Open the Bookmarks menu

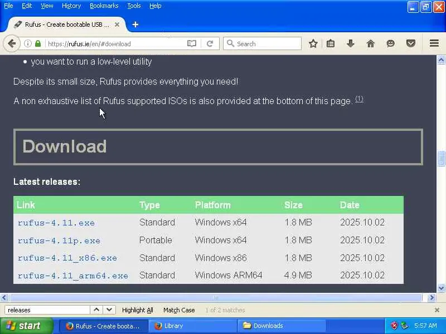coord(104,6)
